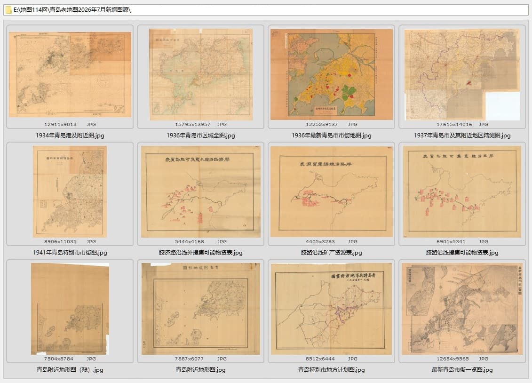The image size is (532, 383).
Task: Select the 青岛特别市地方计划图 thumbnail
Action: pos(332,309)
